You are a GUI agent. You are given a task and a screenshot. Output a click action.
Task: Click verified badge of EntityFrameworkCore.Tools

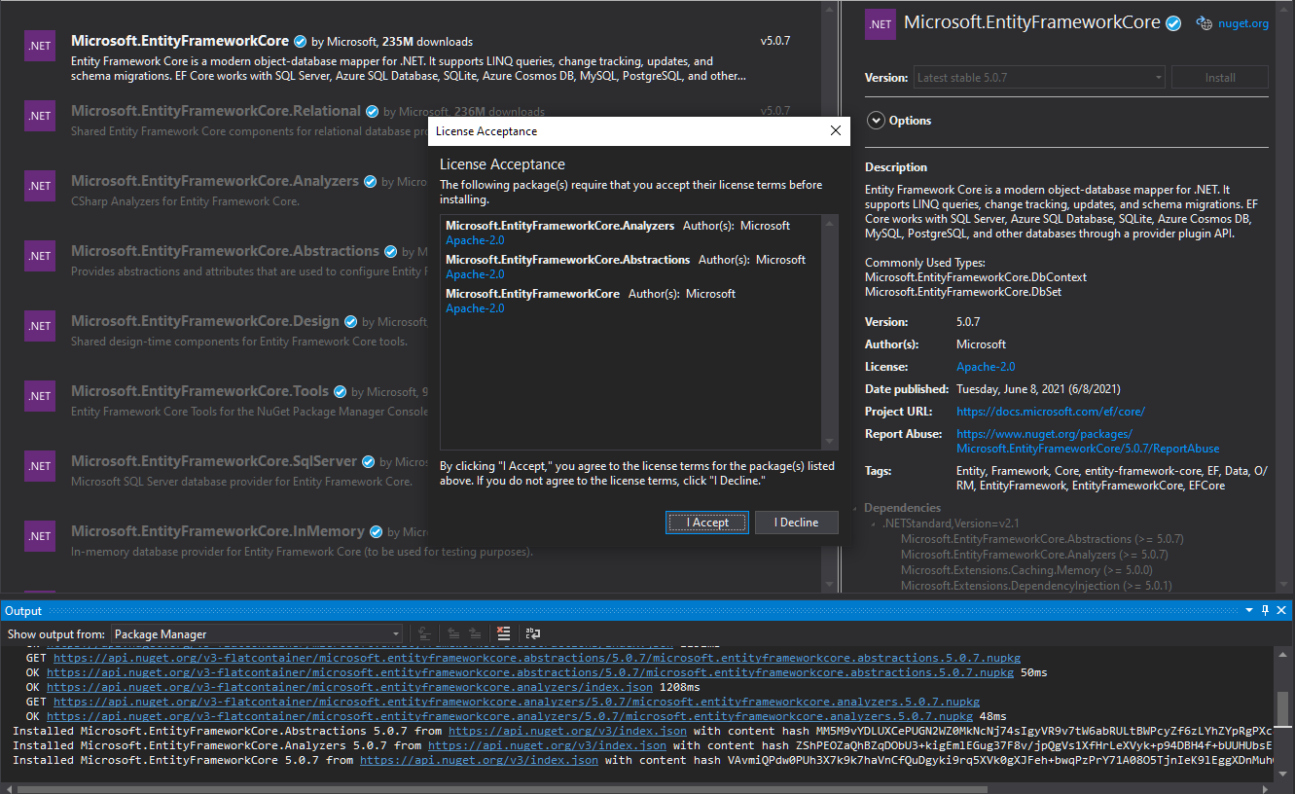point(340,392)
